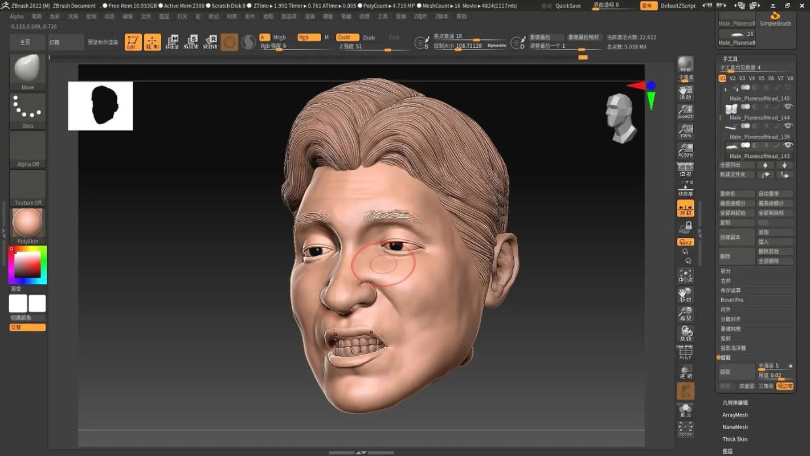Toggle the orange local symmetry button

[686, 209]
